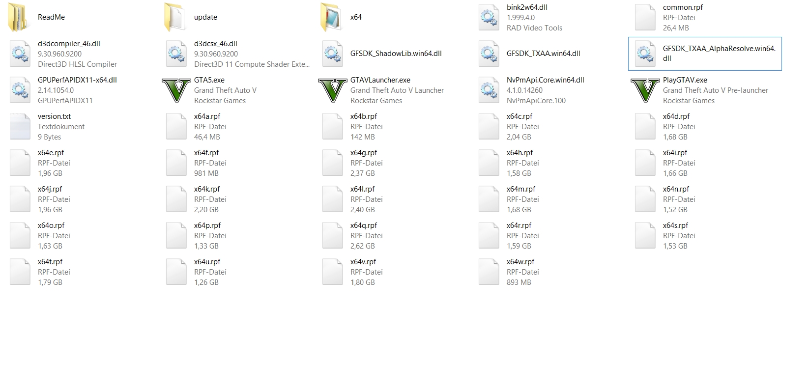Select the file name x64u.rpf
The height and width of the screenshot is (391, 808).
coord(207,262)
